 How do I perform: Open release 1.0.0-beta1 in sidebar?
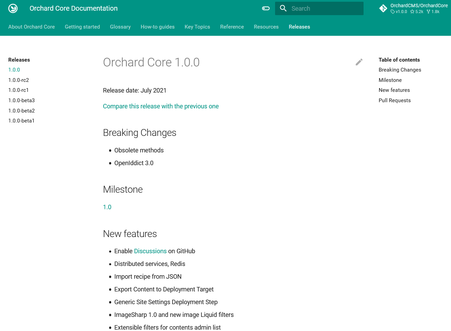point(21,121)
